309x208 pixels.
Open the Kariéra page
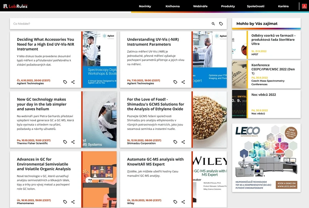click(x=283, y=6)
